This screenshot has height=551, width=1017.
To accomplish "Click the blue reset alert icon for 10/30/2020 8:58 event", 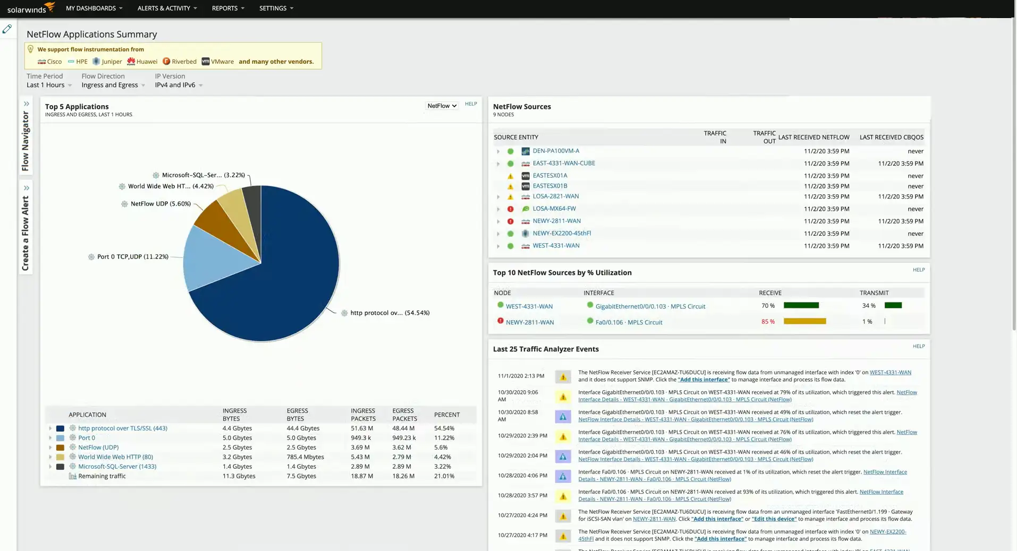I will pyautogui.click(x=563, y=417).
